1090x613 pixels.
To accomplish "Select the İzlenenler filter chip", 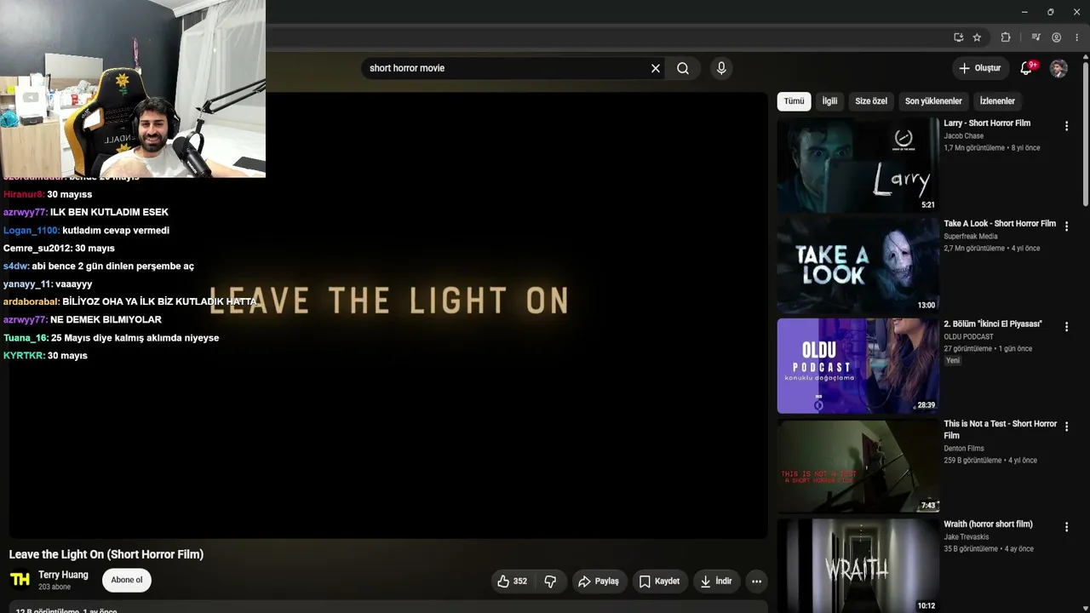I will 997,101.
